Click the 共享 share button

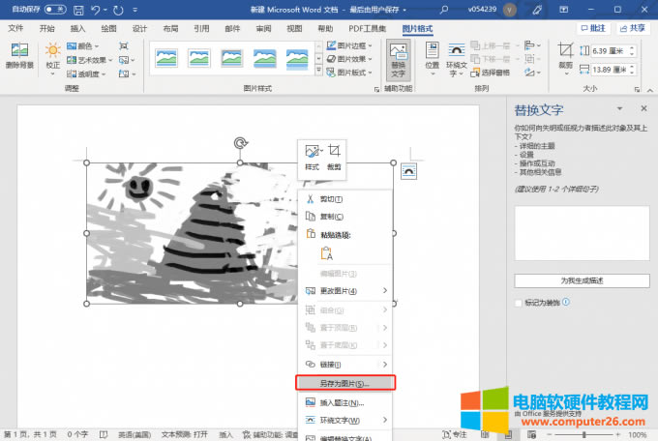(x=632, y=29)
